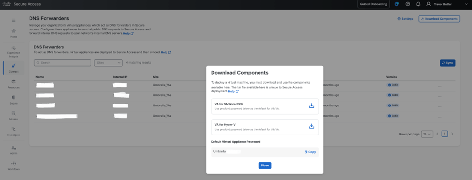
Task: Click the Internal IP column header
Action: (x=120, y=77)
